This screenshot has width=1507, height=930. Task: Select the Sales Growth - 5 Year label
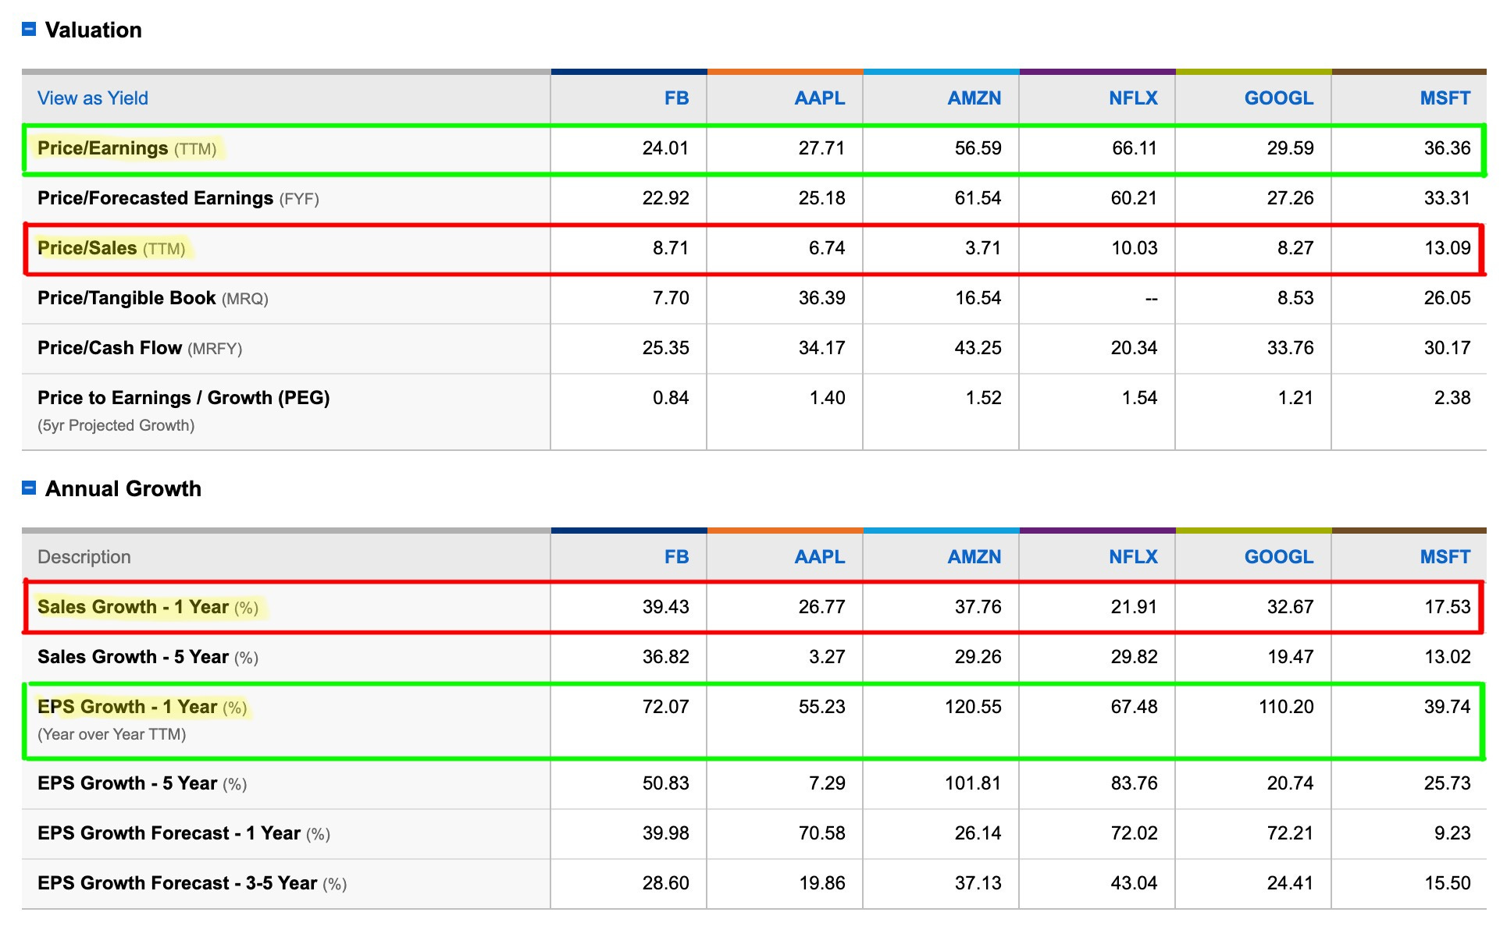point(148,657)
